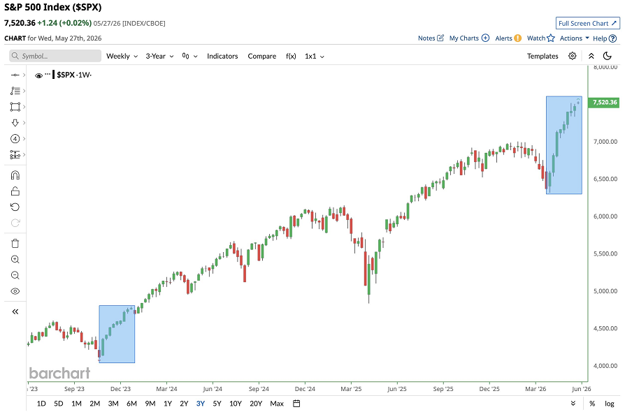
Task: Undo the last chart action
Action: pyautogui.click(x=15, y=207)
